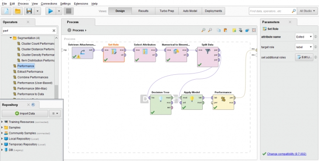Clear the operator search text 'perf'
The height and width of the screenshot is (161, 319).
click(x=54, y=31)
